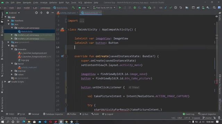Screen dimensions: 222x124
Task: Click the inspections eye icon in editor
Action: [x=216, y=17]
